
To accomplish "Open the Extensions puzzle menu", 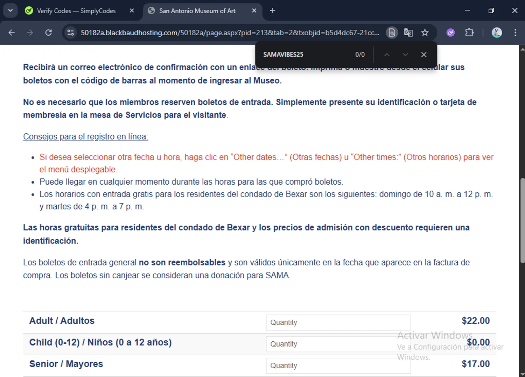I will click(x=469, y=33).
